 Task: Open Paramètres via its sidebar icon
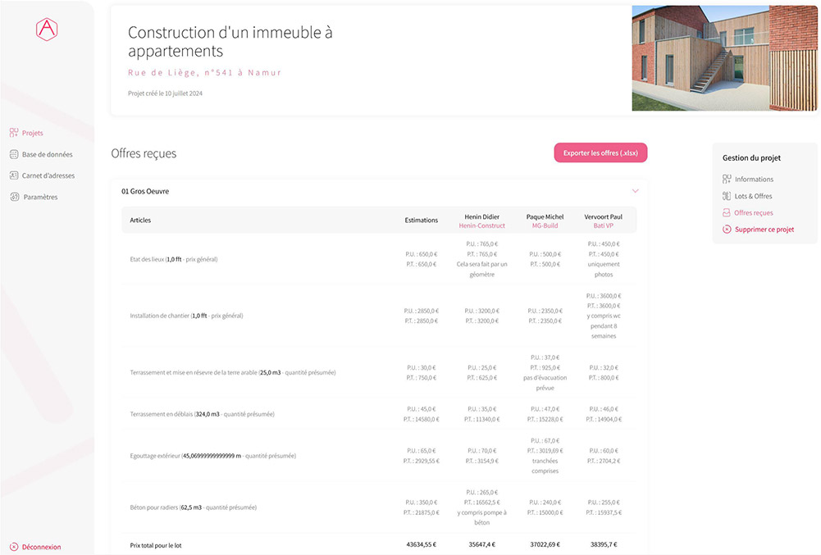(13, 196)
